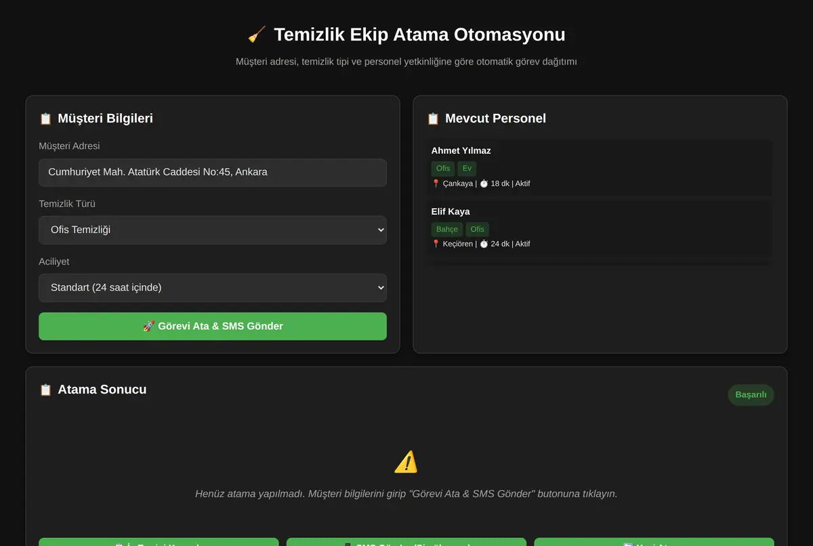Click the Başarılı status badge
The image size is (813, 546).
tap(751, 395)
